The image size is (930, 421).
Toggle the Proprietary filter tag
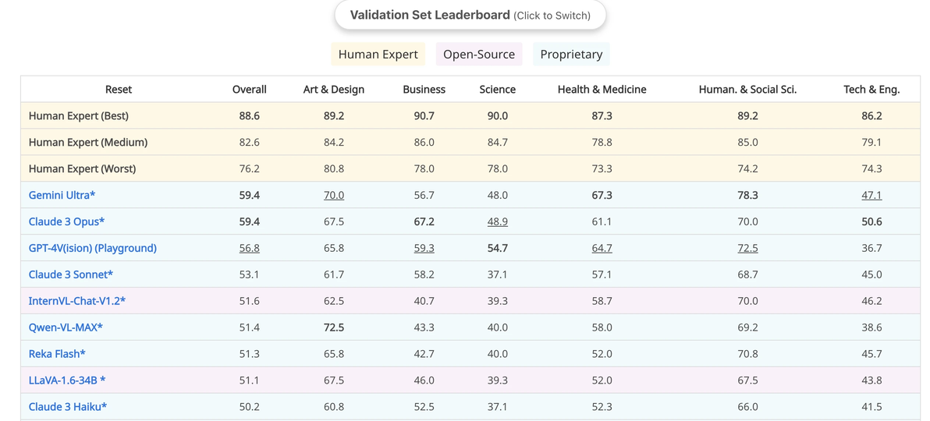[571, 55]
